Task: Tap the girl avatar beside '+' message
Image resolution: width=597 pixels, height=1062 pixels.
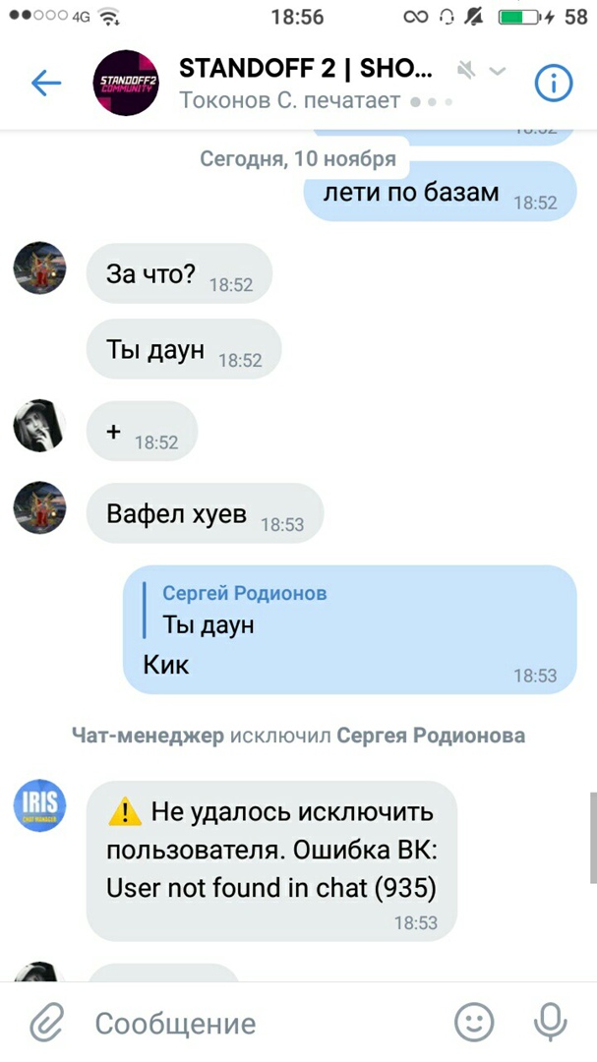Action: click(x=40, y=426)
